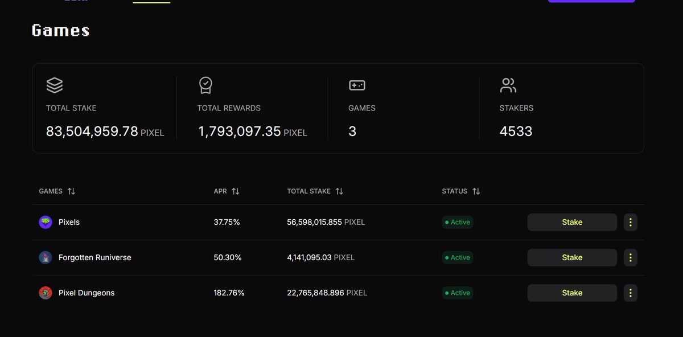Screen dimensions: 683x337
Task: Select the Pixel Dungeons game logo
Action: (x=46, y=293)
